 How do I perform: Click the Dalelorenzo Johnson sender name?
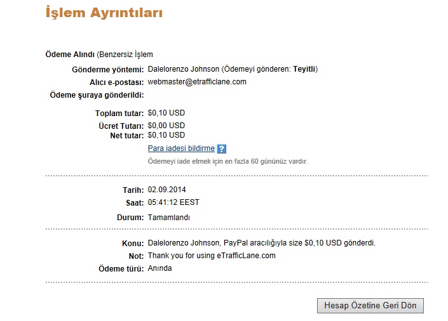point(184,69)
